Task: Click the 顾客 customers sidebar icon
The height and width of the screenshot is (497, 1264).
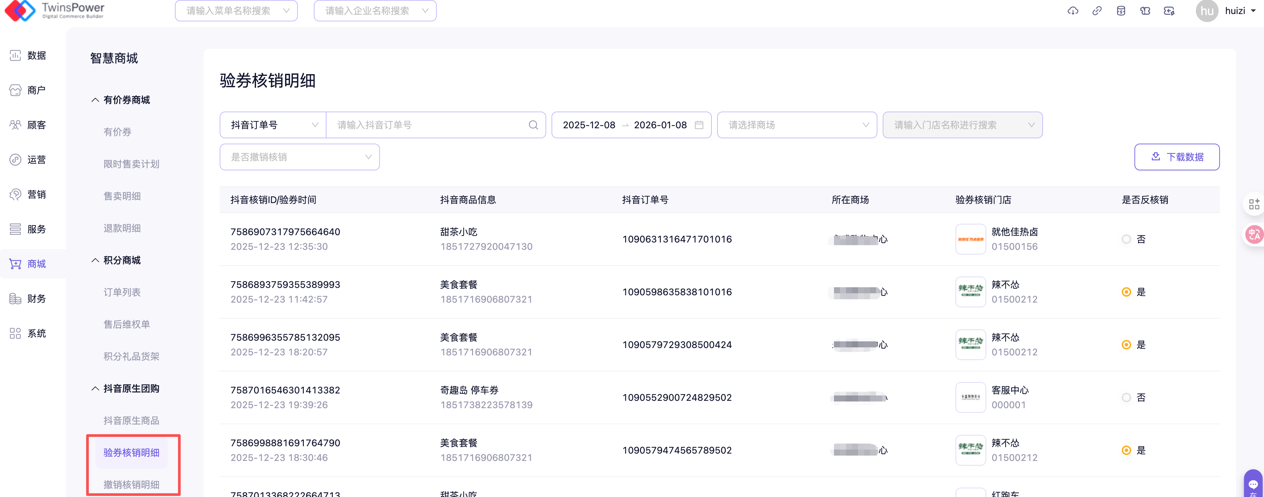Action: [x=15, y=125]
